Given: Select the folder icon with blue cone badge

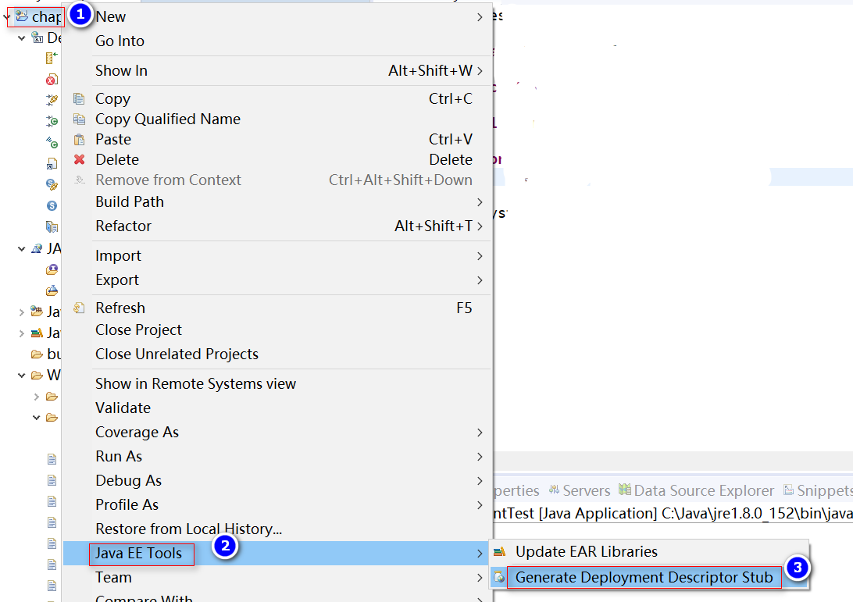Looking at the screenshot, I should 52,290.
